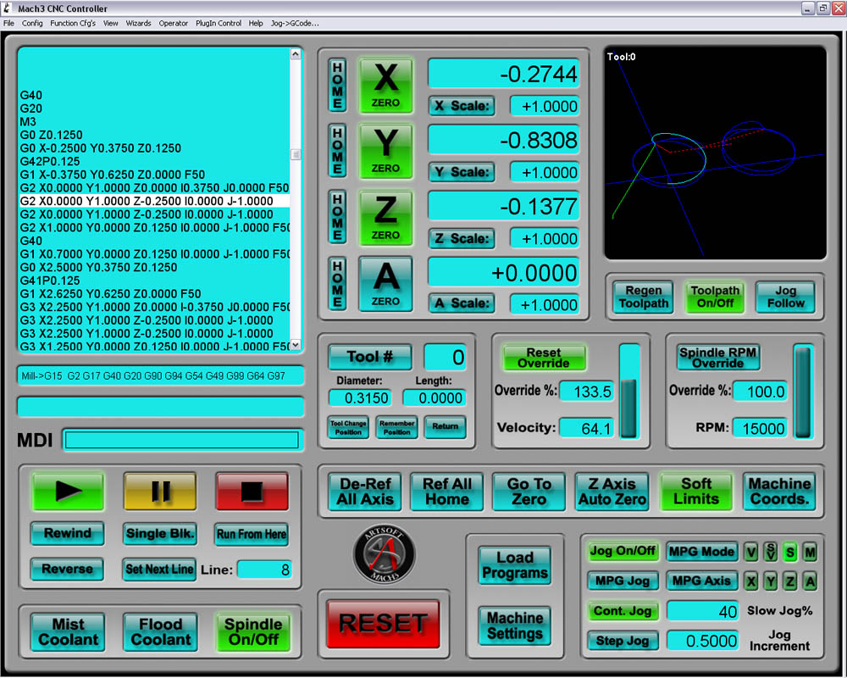Select Y as the MPG axis

tap(771, 581)
